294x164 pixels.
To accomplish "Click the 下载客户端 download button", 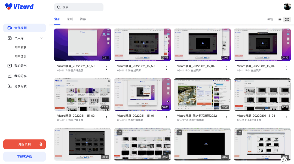I will [24, 156].
